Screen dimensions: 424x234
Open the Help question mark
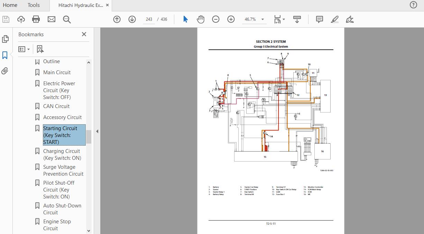point(413,5)
